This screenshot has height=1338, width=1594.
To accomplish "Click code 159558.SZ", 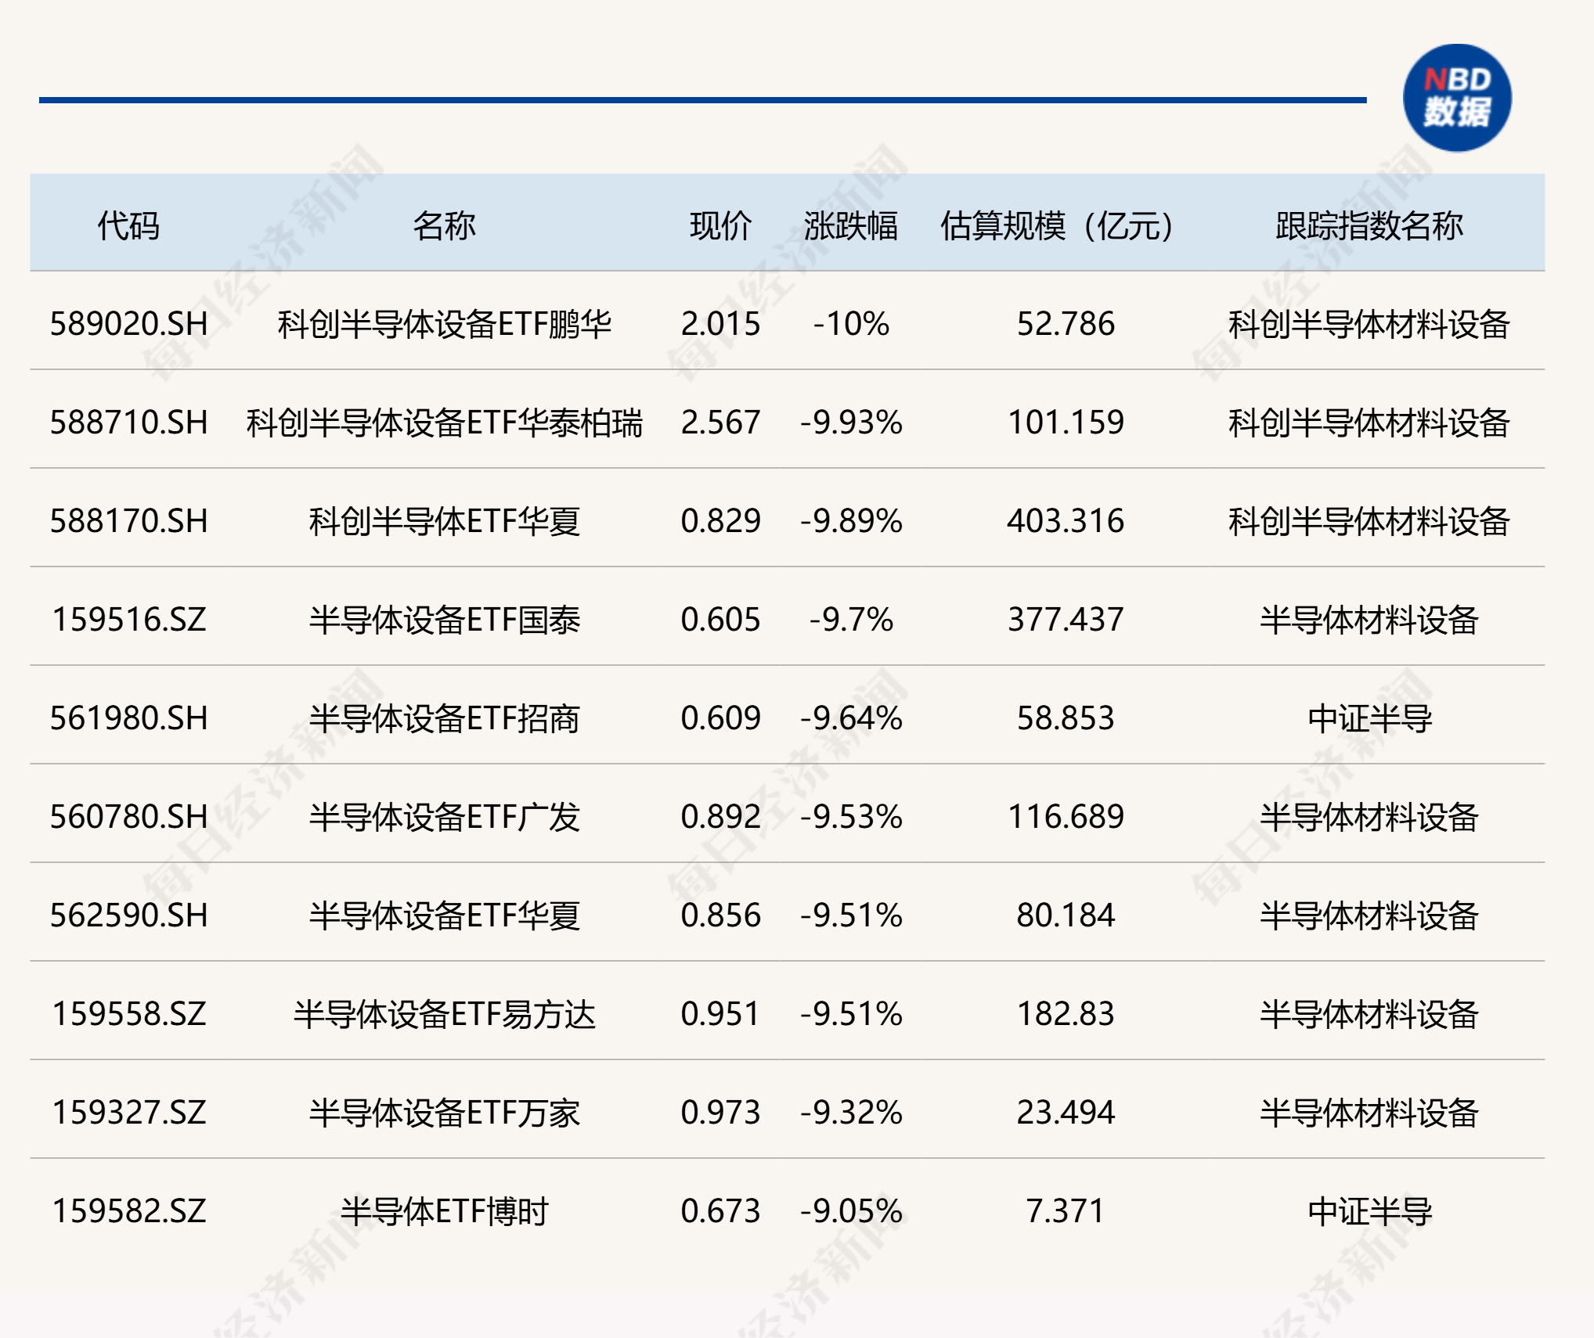I will (x=129, y=1014).
